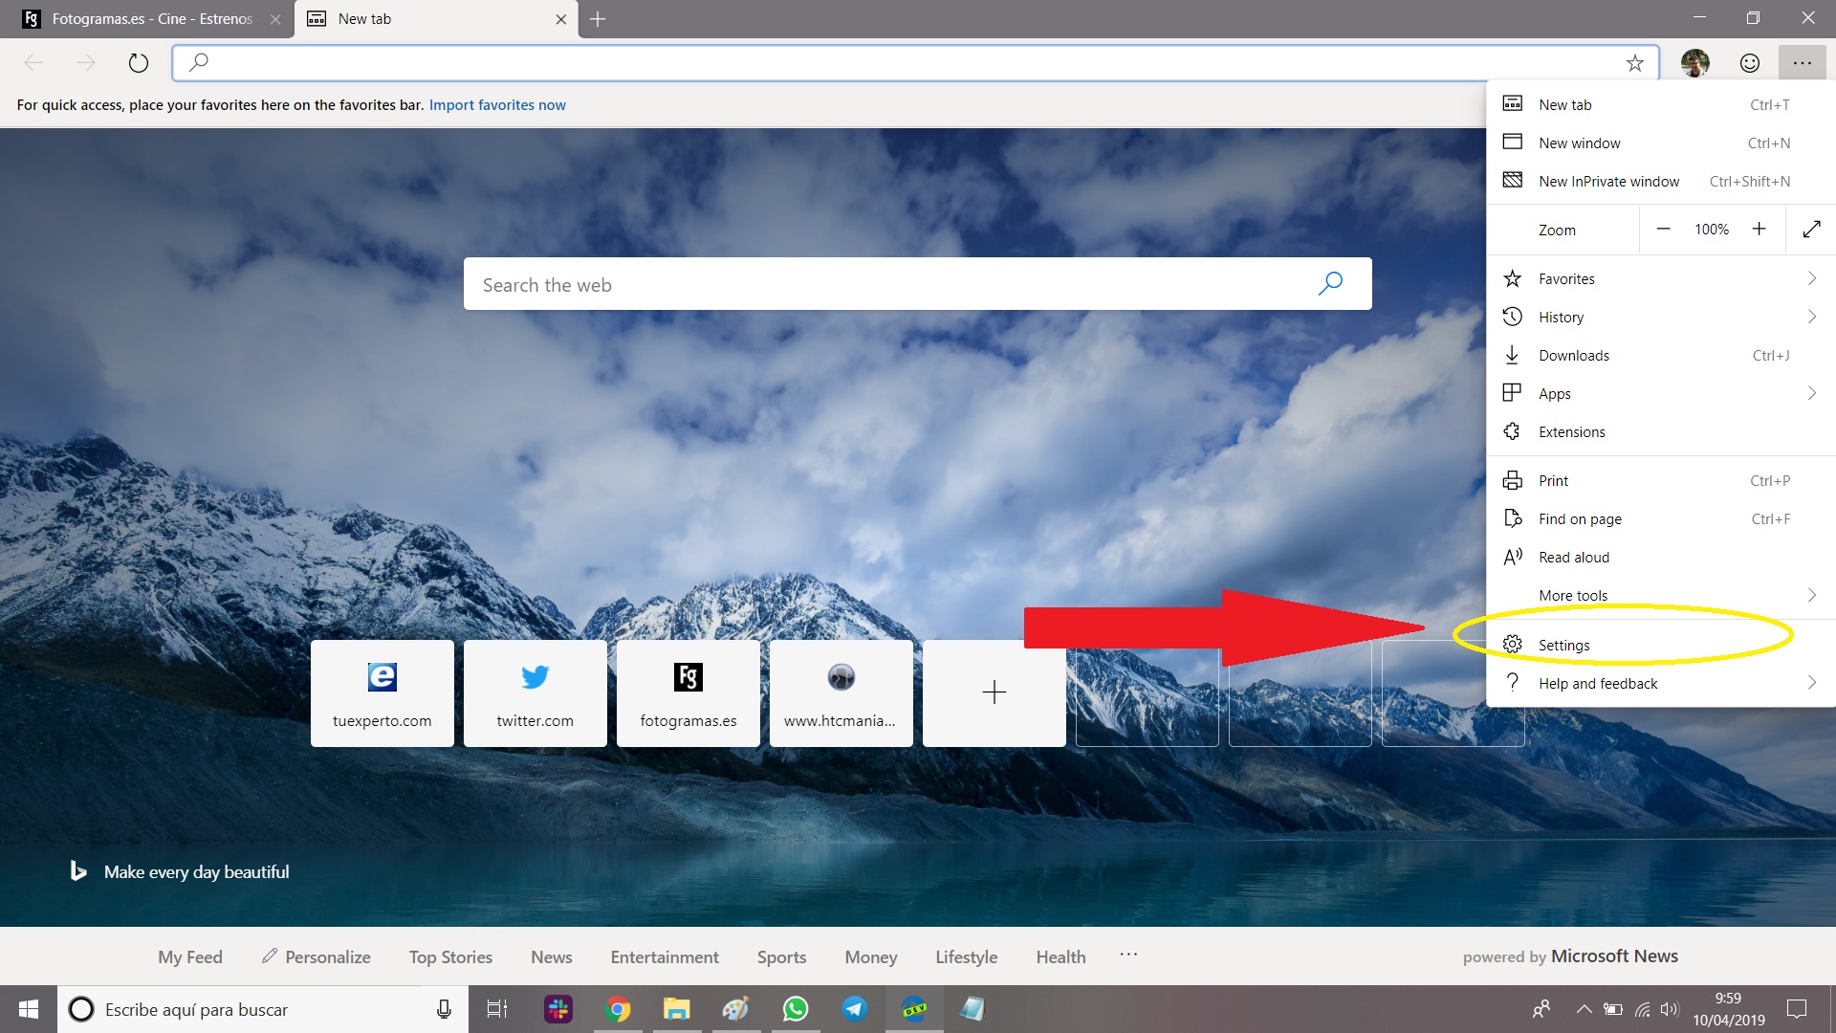The image size is (1836, 1033).
Task: Enter full screen via zoom expand icon
Action: [x=1811, y=230]
